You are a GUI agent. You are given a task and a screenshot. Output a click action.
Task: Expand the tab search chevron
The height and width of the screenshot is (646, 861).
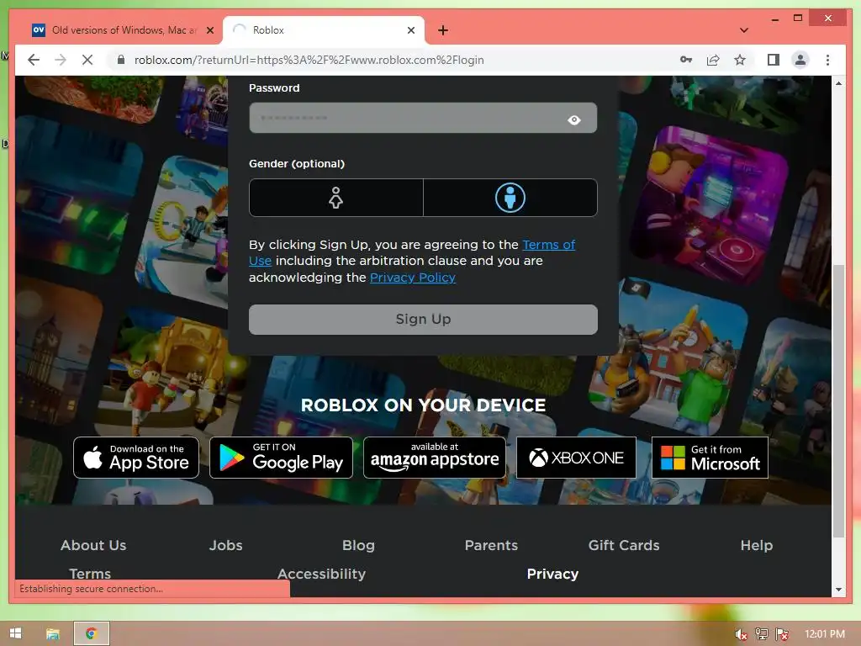(x=744, y=30)
